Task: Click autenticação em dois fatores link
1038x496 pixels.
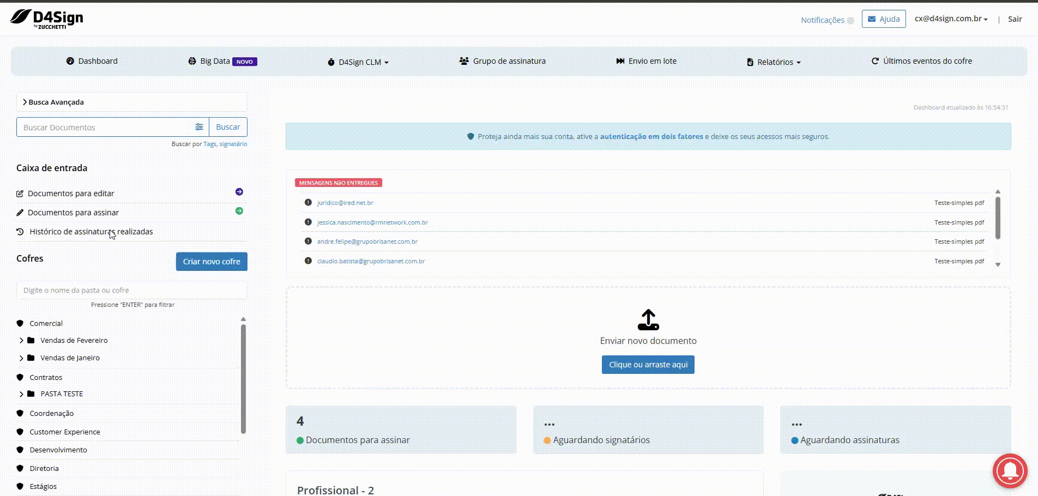Action: pyautogui.click(x=651, y=136)
